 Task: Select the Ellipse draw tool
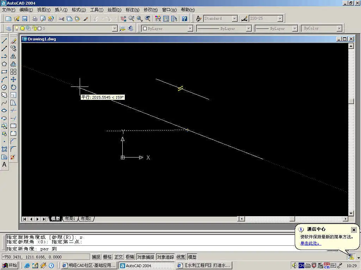click(4, 110)
